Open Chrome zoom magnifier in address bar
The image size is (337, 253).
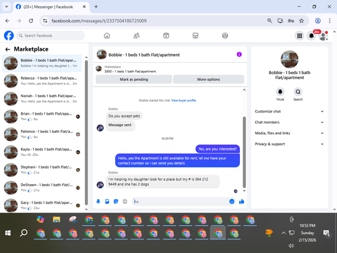[270, 21]
